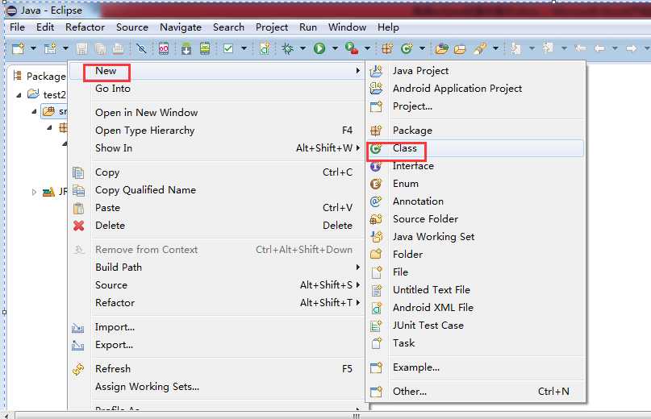Click the Search flashlight toolbar icon
Screen dimensions: 651x419
[x=479, y=48]
